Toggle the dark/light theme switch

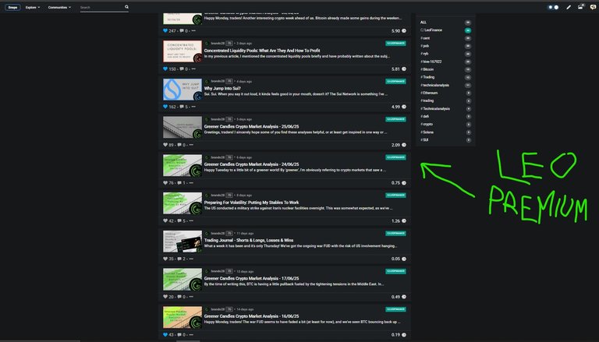click(553, 7)
